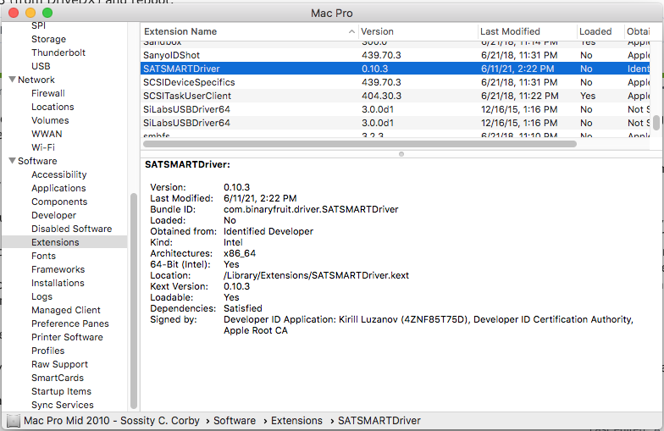Open Printer Software in the sidebar
The height and width of the screenshot is (431, 664).
pyautogui.click(x=67, y=337)
